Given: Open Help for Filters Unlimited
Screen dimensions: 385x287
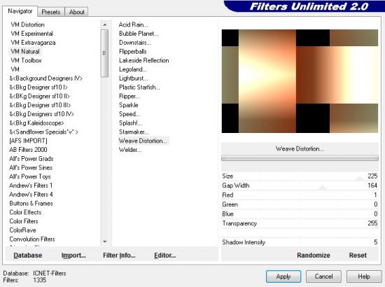Looking at the screenshot, I should pyautogui.click(x=364, y=276).
